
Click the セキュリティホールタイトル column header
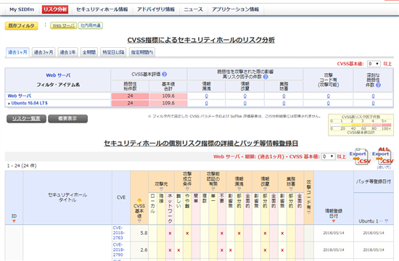pos(67,197)
